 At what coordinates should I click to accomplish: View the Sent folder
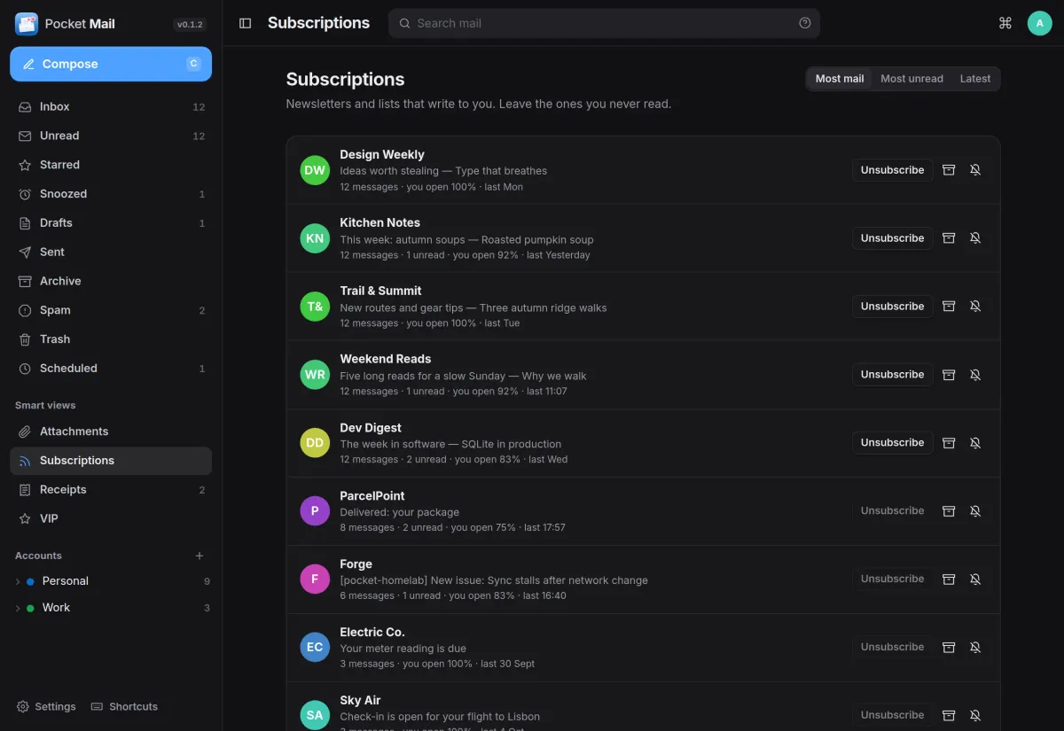point(111,253)
